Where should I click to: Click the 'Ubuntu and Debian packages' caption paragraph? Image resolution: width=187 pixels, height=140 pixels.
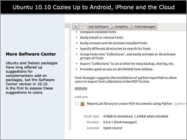pyautogui.click(x=32, y=78)
